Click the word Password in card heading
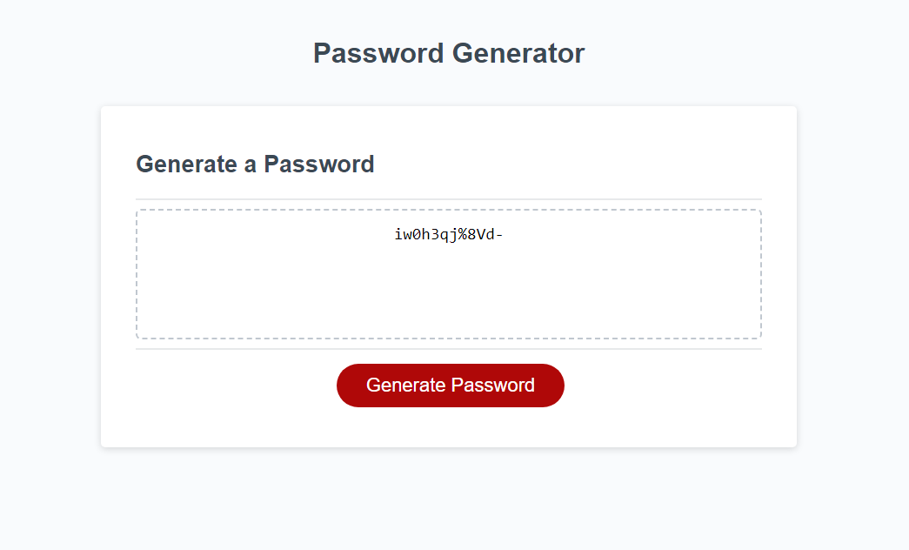This screenshot has height=550, width=909. 319,164
